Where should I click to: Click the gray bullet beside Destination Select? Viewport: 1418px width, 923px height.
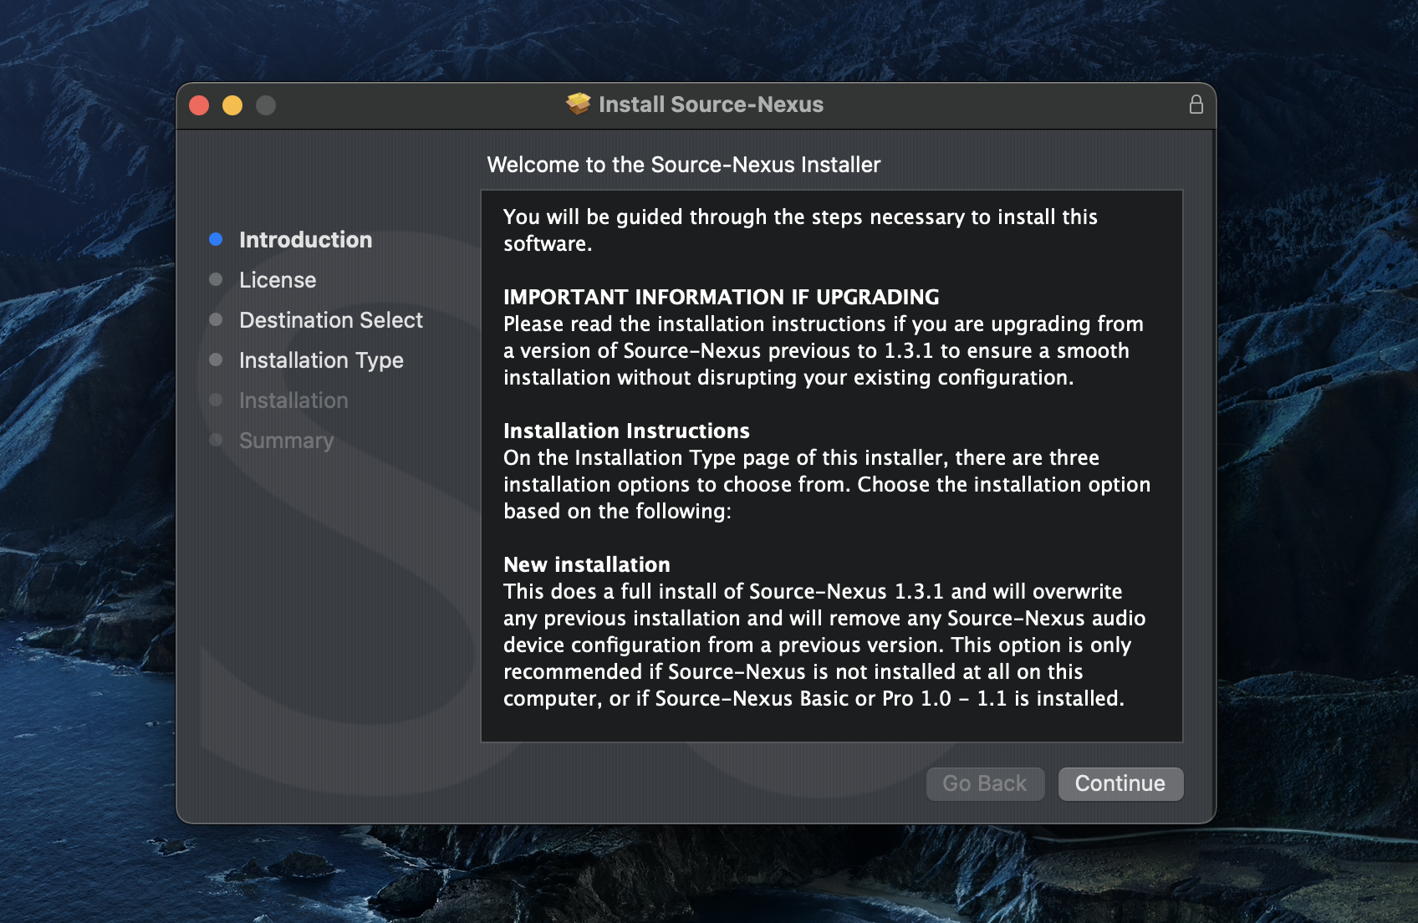point(216,320)
